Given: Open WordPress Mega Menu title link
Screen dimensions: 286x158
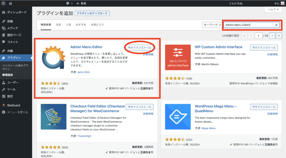Looking at the screenshot, I should (216, 109).
